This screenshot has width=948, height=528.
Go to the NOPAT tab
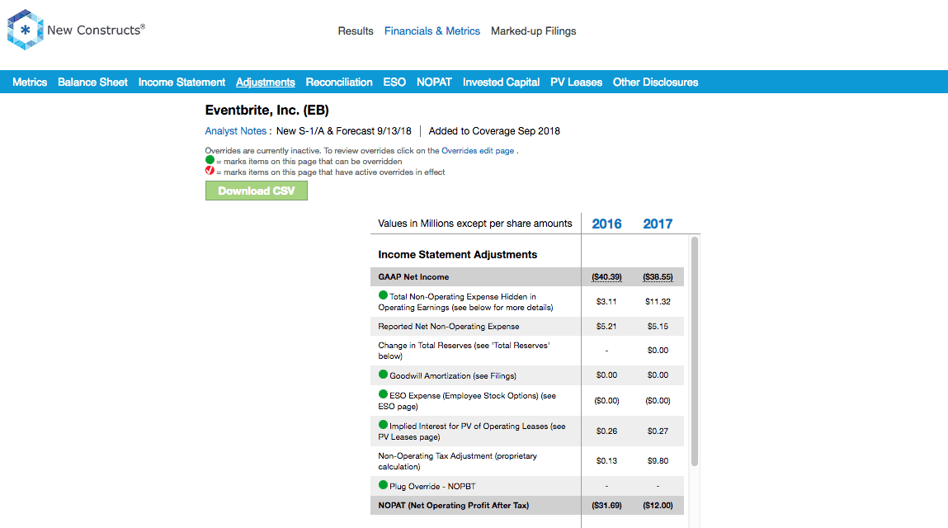coord(434,82)
